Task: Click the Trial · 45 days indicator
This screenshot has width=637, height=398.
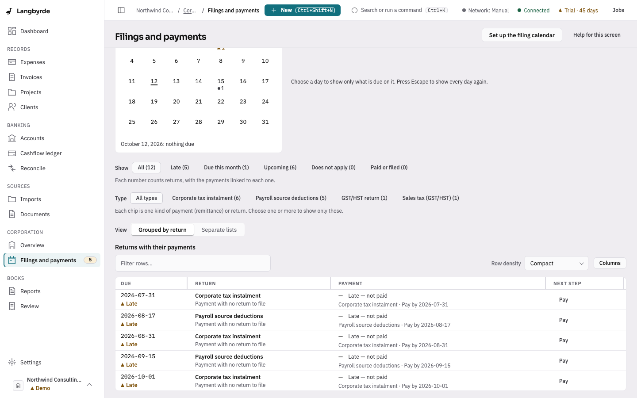Action: point(578,11)
